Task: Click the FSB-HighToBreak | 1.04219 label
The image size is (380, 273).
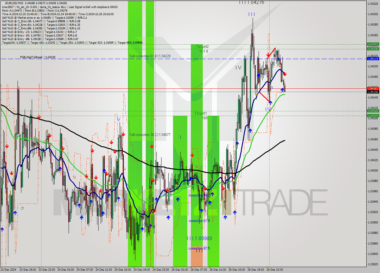Action: pos(38,57)
